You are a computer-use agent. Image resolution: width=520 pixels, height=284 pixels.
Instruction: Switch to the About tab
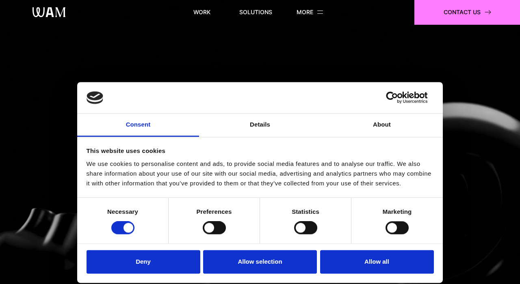click(382, 125)
